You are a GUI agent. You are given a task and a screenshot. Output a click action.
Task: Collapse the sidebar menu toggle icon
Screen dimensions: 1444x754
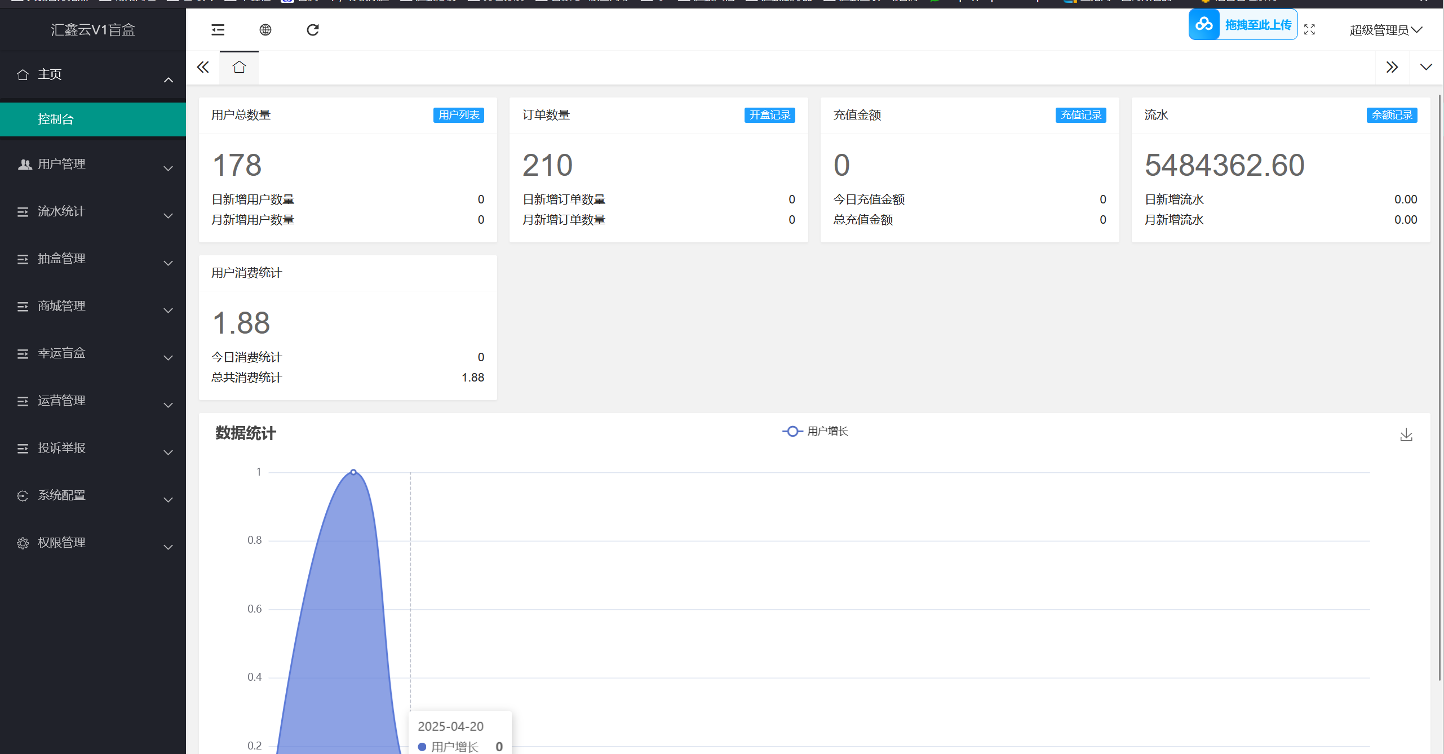click(x=218, y=30)
